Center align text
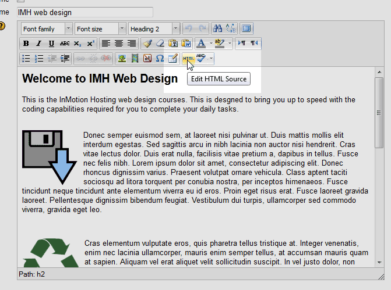The height and width of the screenshot is (290, 391). pyautogui.click(x=119, y=44)
